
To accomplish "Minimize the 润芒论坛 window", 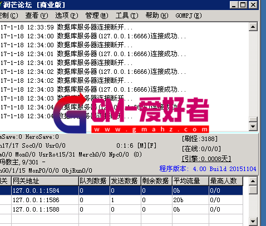I will coord(234,4).
